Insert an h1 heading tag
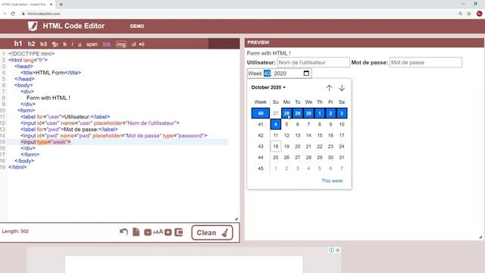485x273 pixels. (x=18, y=44)
